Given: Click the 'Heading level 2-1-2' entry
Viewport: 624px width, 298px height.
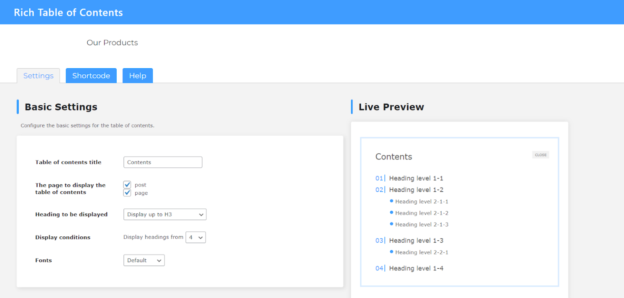Looking at the screenshot, I should coord(421,213).
